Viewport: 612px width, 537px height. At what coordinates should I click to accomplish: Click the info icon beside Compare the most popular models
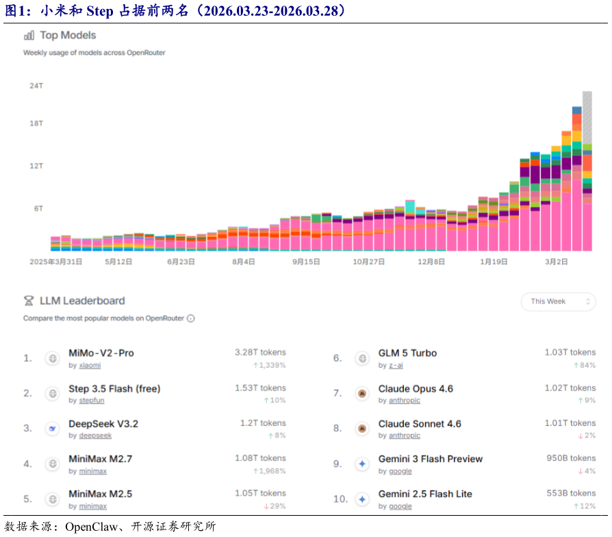pos(191,319)
